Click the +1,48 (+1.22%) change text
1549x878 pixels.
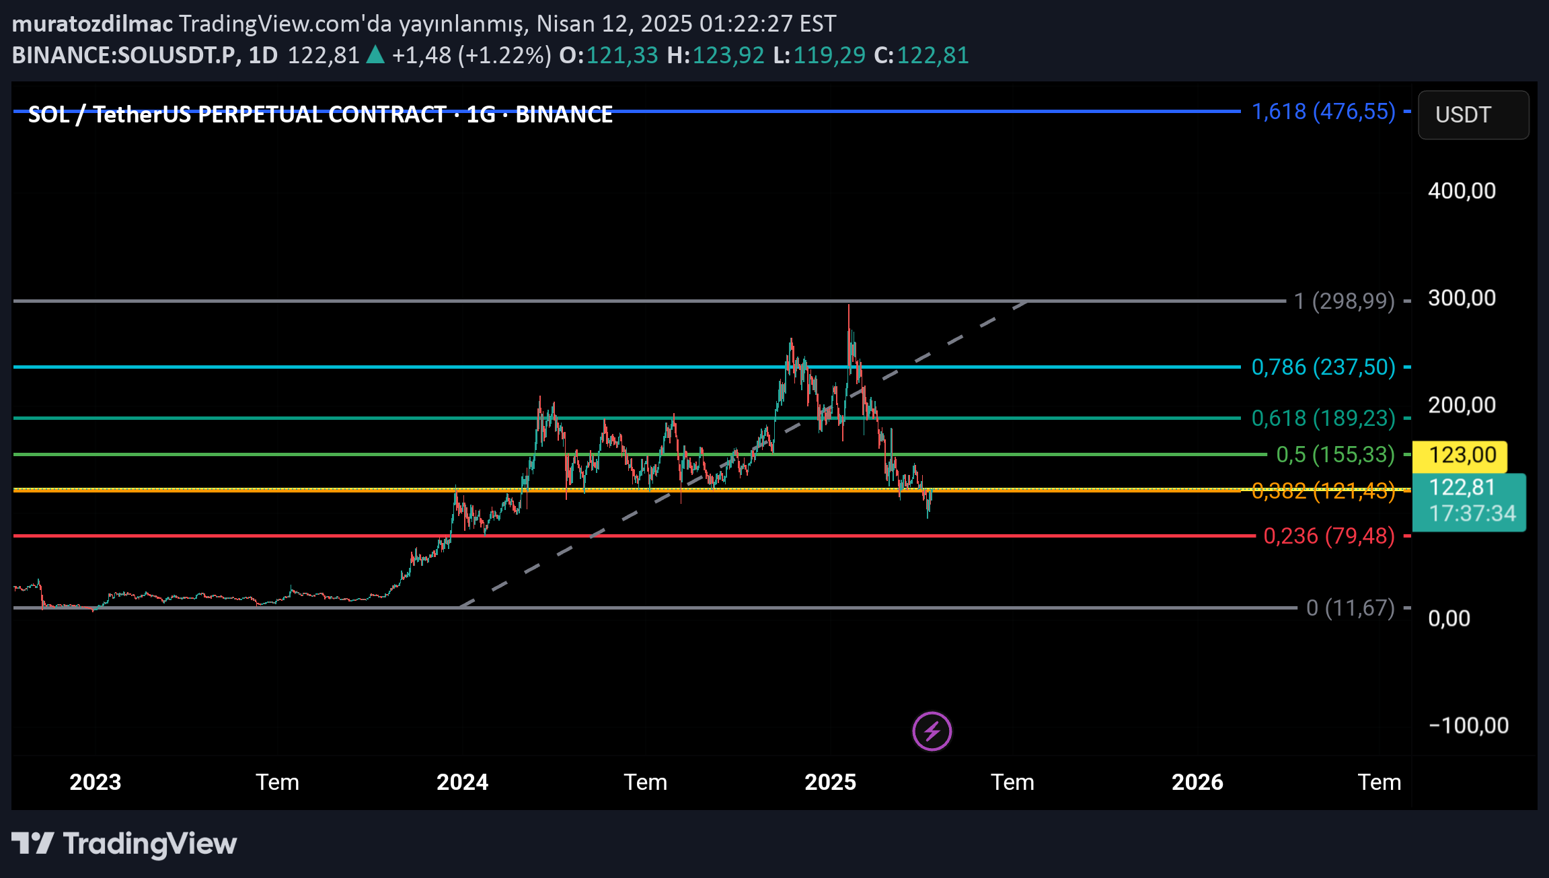tap(471, 55)
